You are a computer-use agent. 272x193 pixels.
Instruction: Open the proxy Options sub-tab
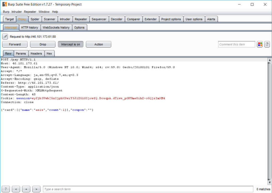(79, 27)
